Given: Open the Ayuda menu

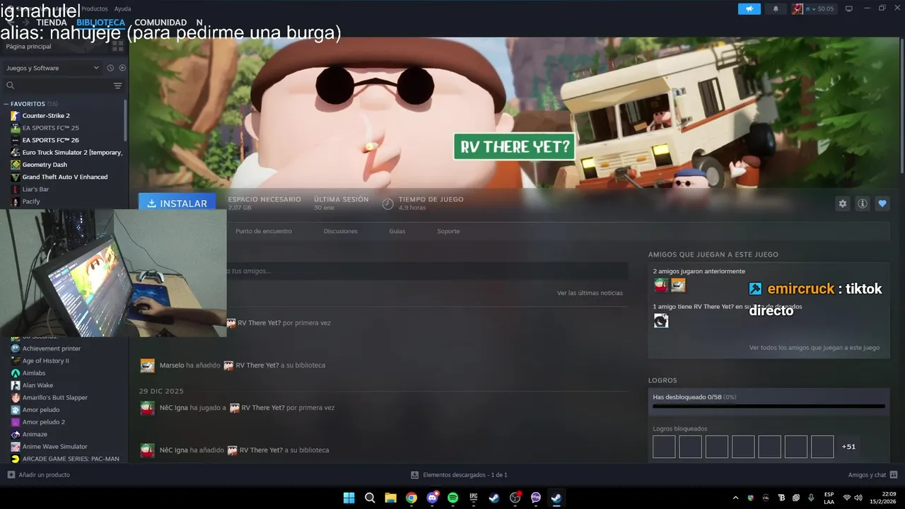Looking at the screenshot, I should 122,8.
